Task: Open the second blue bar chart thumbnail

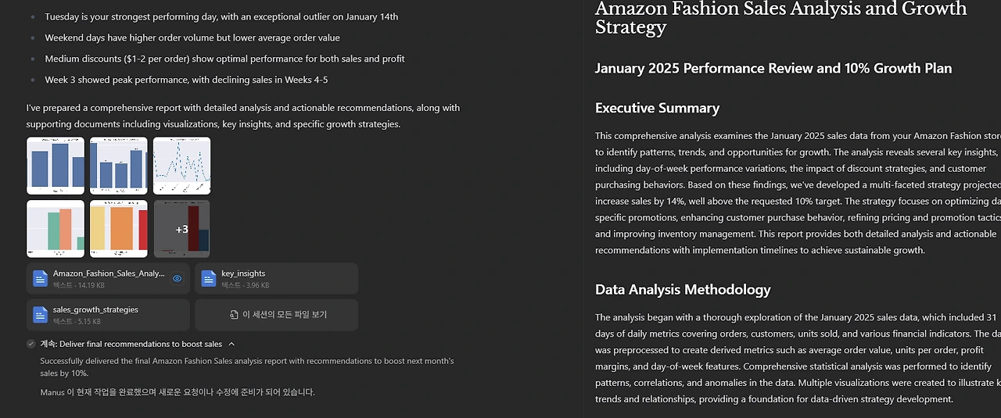Action: click(119, 166)
